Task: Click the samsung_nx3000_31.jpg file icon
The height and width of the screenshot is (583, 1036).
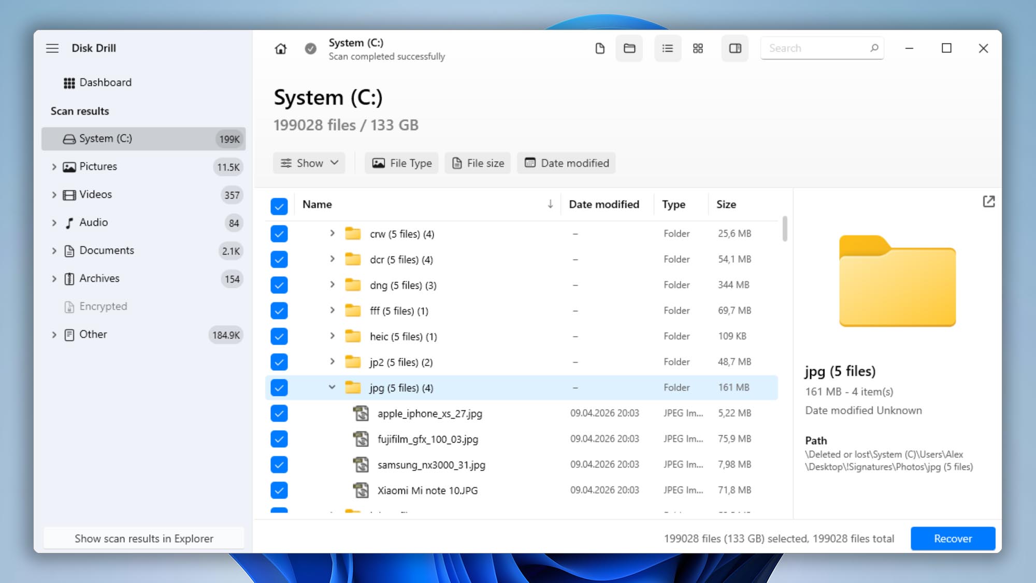Action: point(361,465)
